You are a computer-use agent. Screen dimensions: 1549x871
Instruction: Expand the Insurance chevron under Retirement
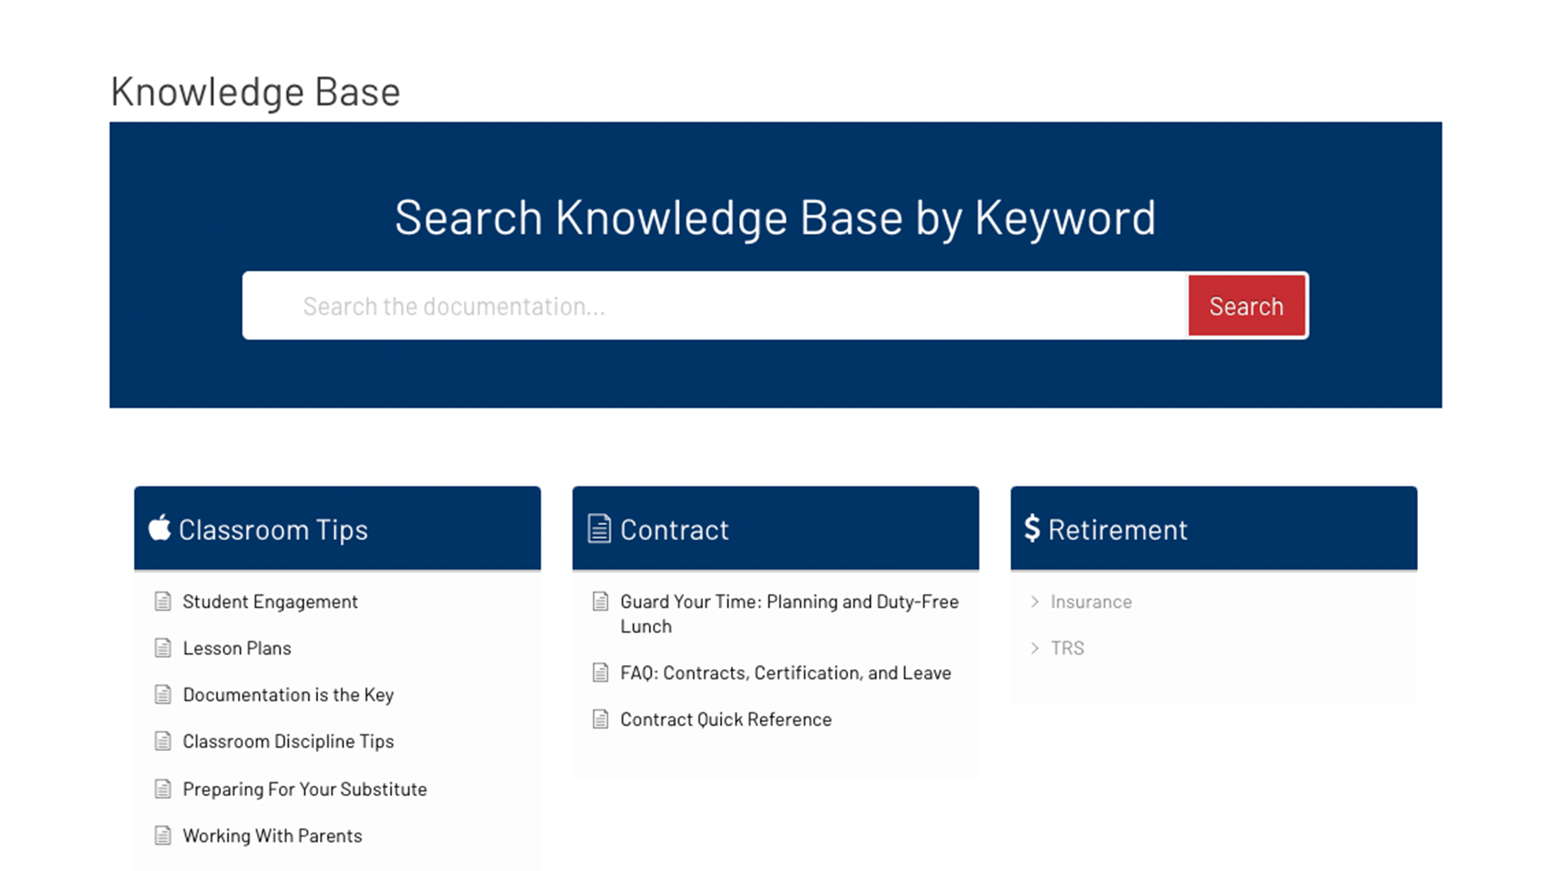point(1034,602)
